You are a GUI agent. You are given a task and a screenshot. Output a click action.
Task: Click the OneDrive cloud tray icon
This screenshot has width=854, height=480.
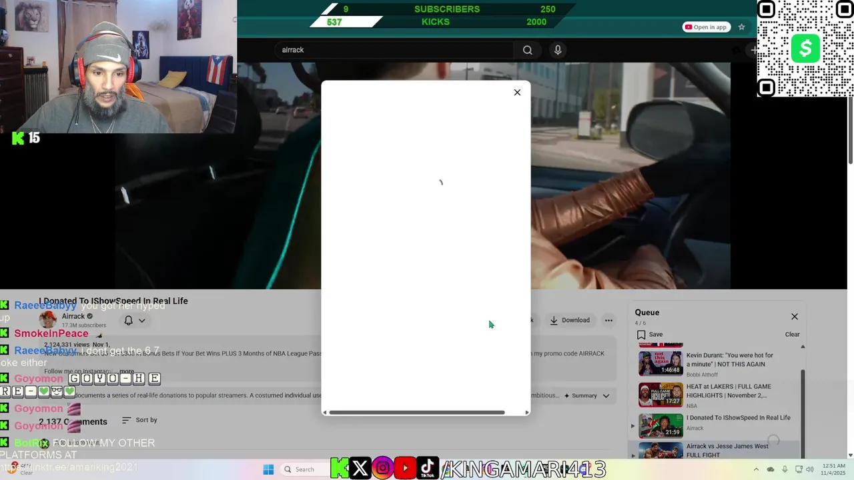click(x=771, y=469)
